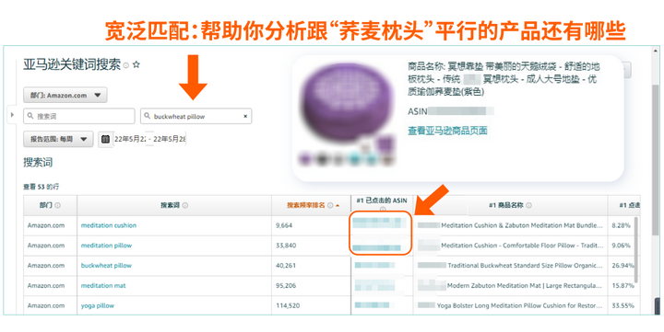Click the blurred ASIN in the meditation cushion row

coord(379,223)
